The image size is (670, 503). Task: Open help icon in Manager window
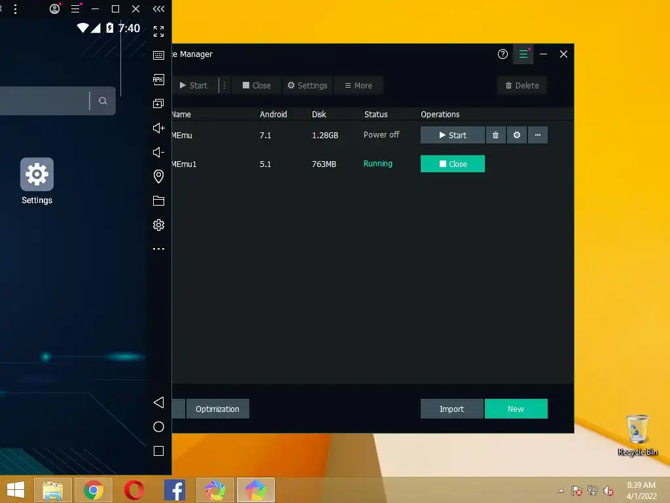pos(502,54)
